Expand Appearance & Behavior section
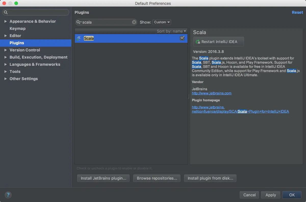Viewport: 306px width, 202px height. coord(6,21)
